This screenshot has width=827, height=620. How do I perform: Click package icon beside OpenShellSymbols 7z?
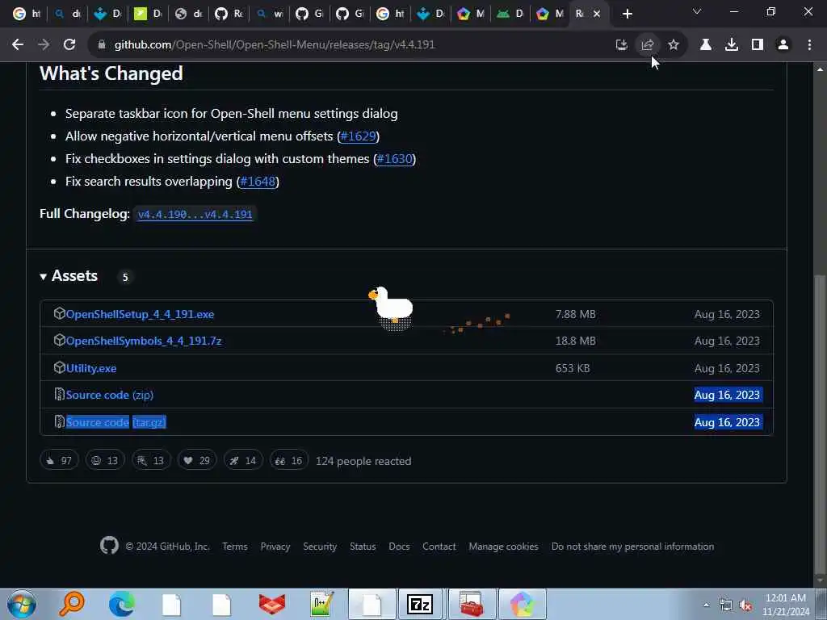(60, 340)
